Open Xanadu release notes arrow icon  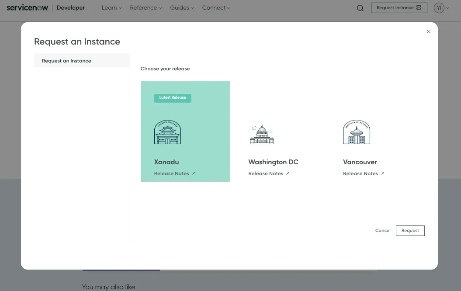[x=194, y=173]
